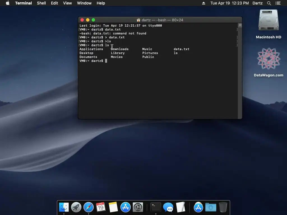
Task: Zoom the Terminal window with green button
Action: pyautogui.click(x=93, y=20)
